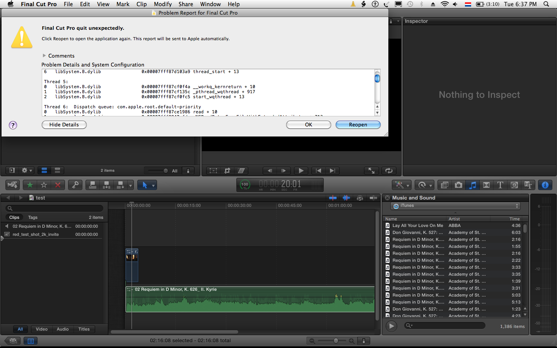557x348 pixels.
Task: Click the Dashboard background tasks 100% indicator
Action: click(x=245, y=185)
